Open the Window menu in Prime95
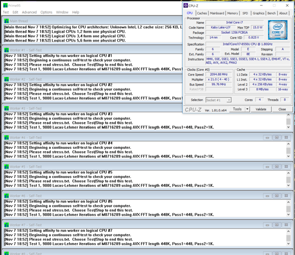This screenshot has width=295, height=255. tap(62, 12)
